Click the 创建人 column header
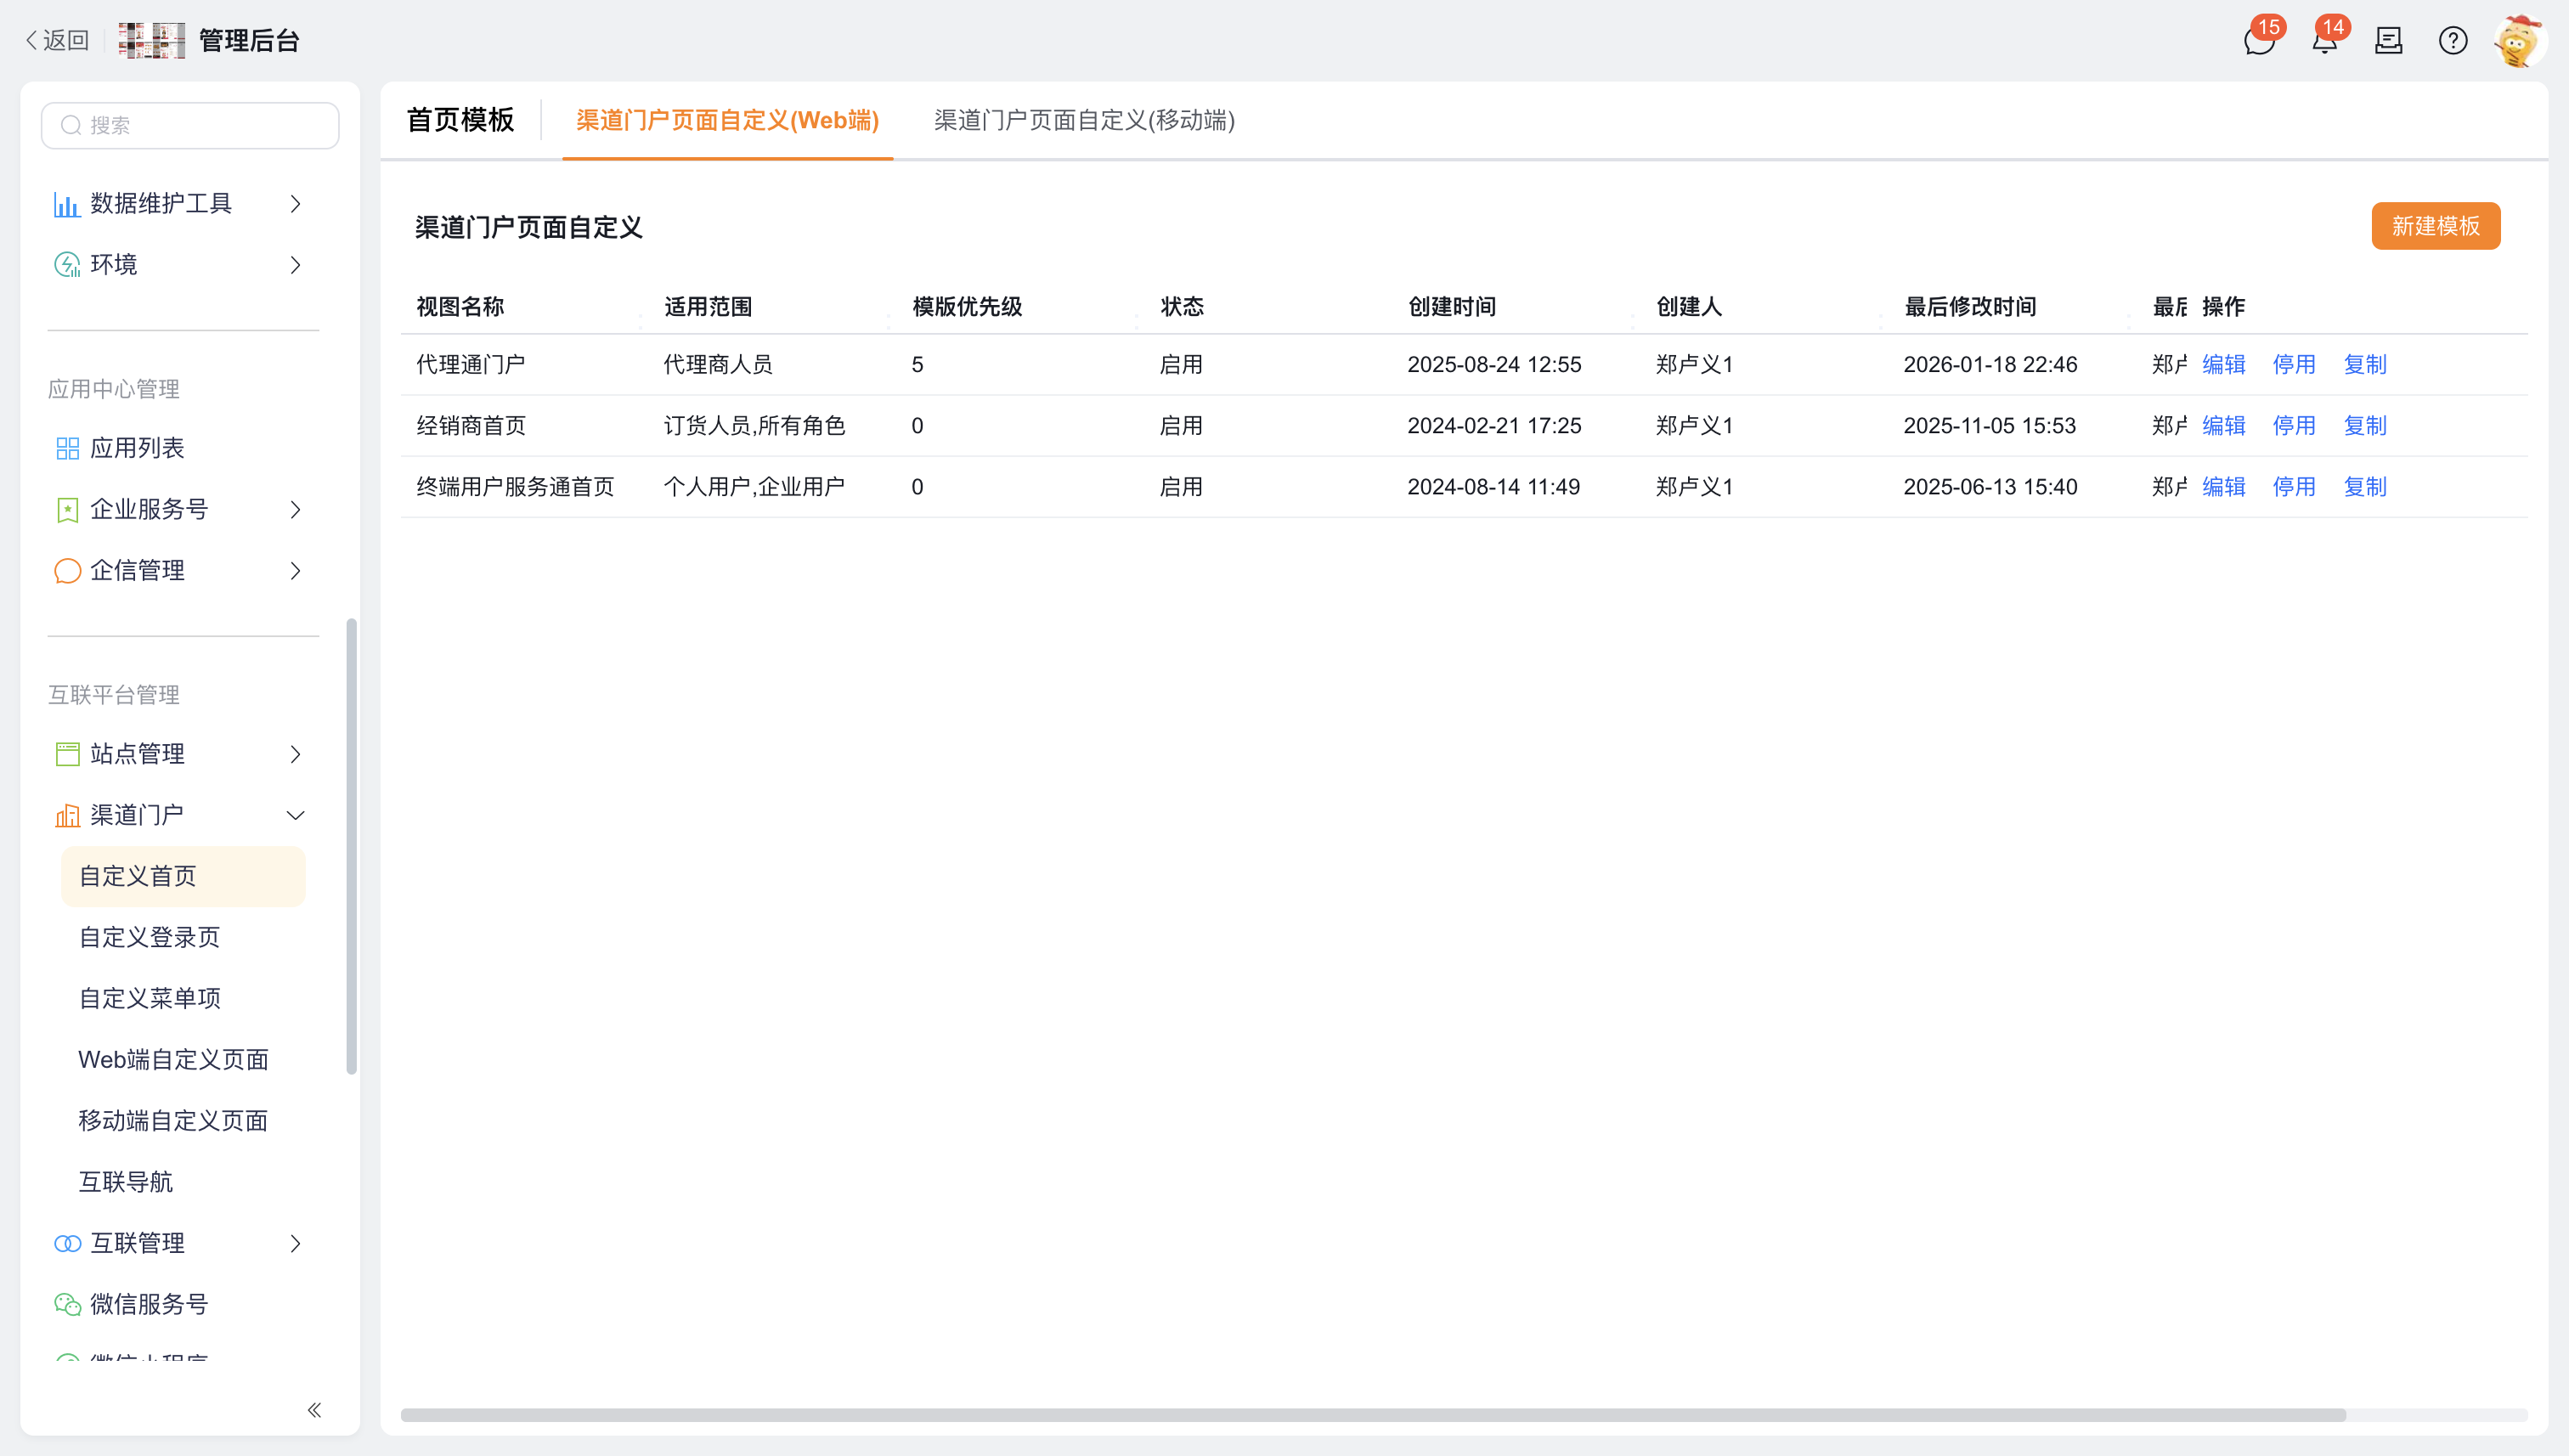The height and width of the screenshot is (1456, 2569). 1689,307
